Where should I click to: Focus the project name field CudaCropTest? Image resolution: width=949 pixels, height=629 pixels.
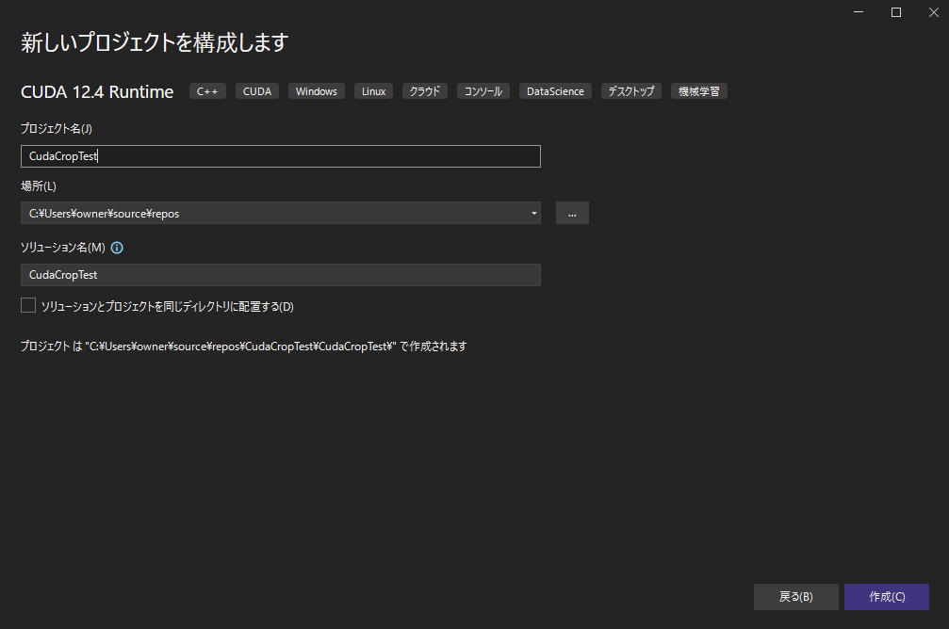(x=280, y=156)
